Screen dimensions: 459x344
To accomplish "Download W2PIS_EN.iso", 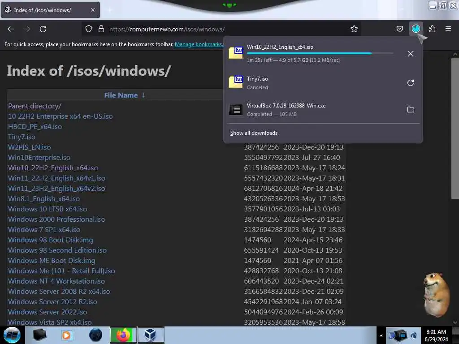I will coord(29,147).
